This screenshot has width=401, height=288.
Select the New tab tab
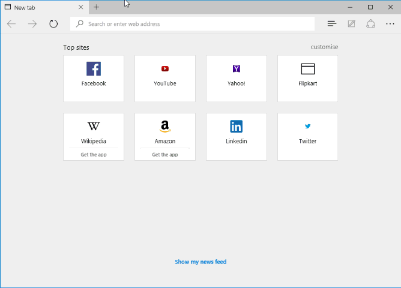coord(44,7)
